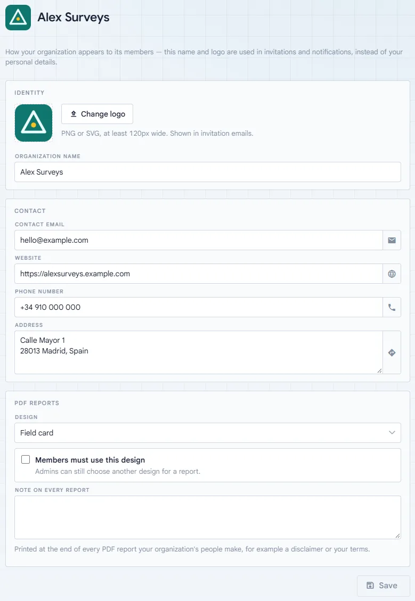This screenshot has height=601, width=415.
Task: Click the logo preview in Identity section
Action: [x=34, y=123]
